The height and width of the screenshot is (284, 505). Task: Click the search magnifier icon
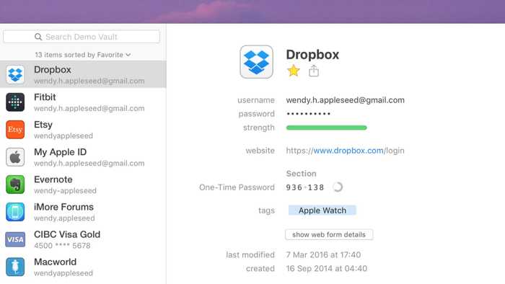coord(38,37)
